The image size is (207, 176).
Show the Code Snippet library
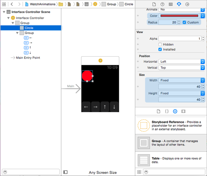coord(167,111)
